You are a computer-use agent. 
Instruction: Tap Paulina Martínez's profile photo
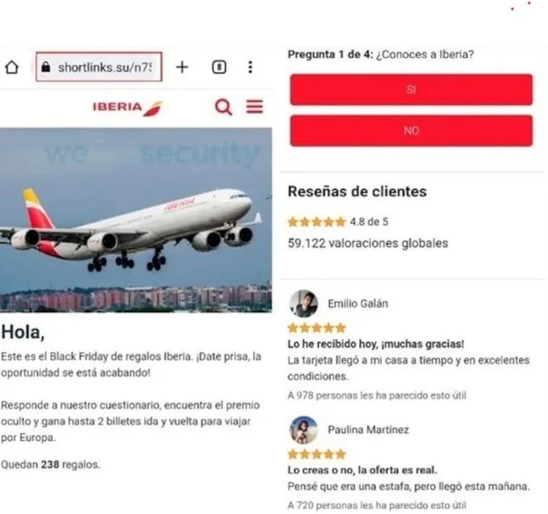pyautogui.click(x=303, y=430)
